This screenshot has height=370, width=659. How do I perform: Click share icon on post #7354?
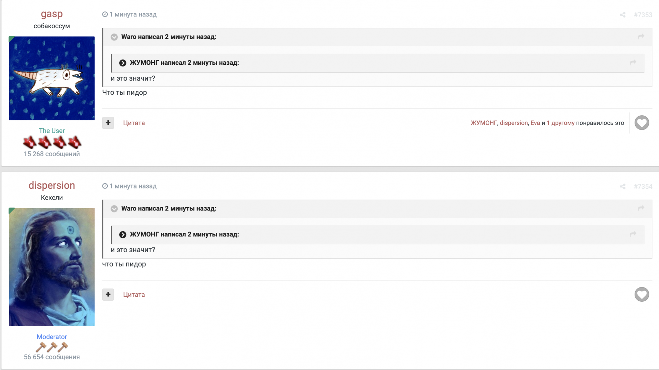tap(622, 186)
